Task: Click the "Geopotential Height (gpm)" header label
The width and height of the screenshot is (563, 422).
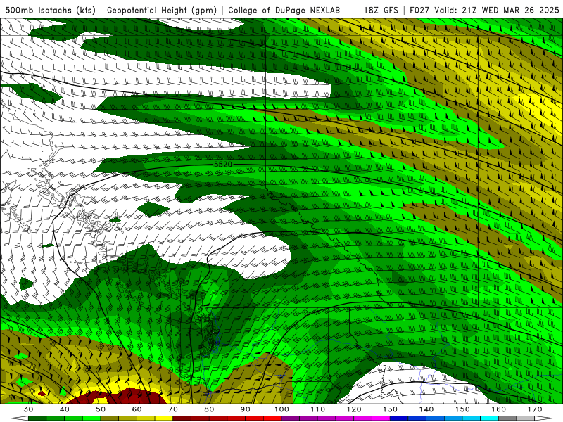Action: (162, 10)
